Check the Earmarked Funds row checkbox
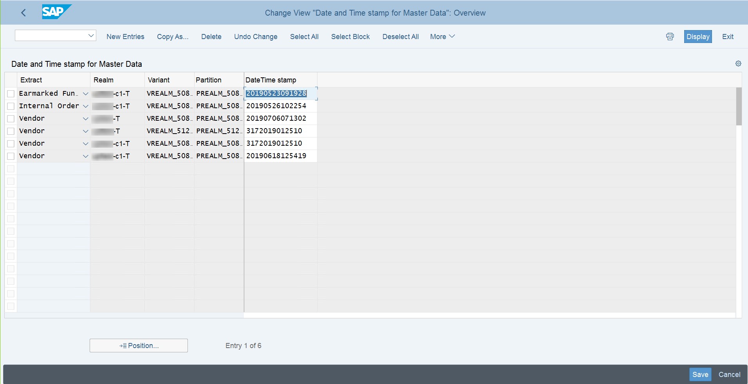Image resolution: width=748 pixels, height=384 pixels. click(x=11, y=93)
